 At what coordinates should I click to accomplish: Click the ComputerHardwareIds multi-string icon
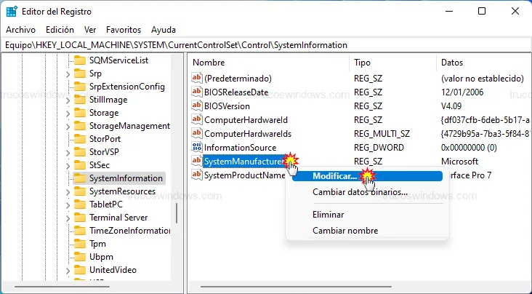(196, 133)
